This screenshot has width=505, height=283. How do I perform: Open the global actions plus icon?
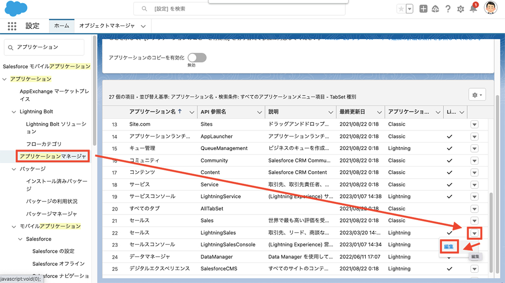coord(423,9)
